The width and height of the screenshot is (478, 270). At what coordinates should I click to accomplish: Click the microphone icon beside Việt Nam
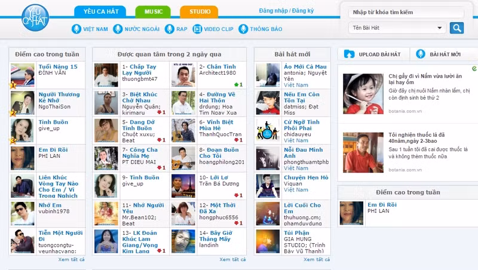pos(76,29)
